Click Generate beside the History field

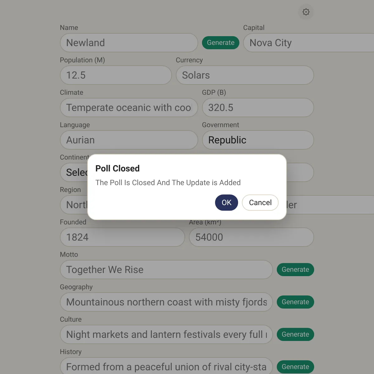(295, 367)
